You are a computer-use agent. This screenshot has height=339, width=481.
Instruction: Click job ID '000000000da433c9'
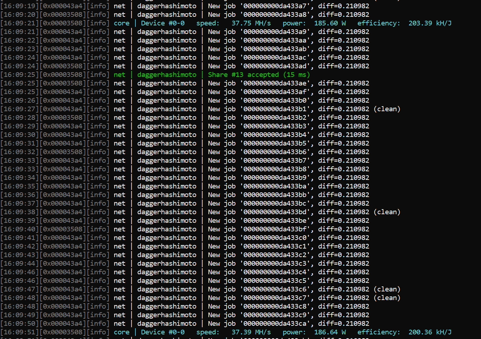coord(275,315)
